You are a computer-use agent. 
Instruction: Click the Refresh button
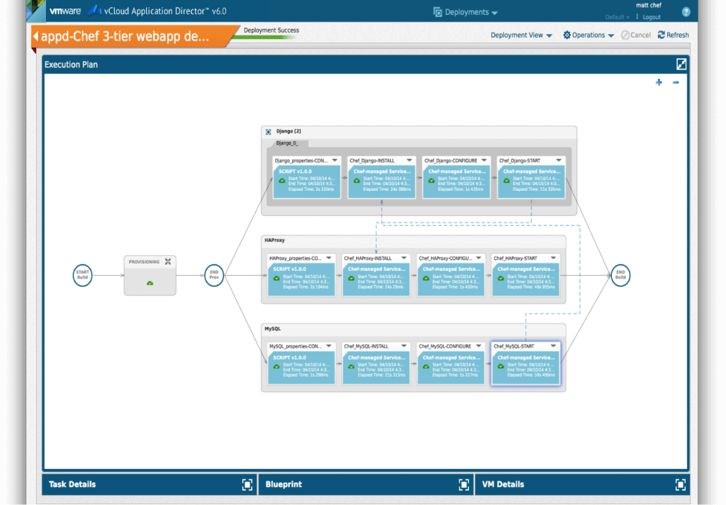673,35
